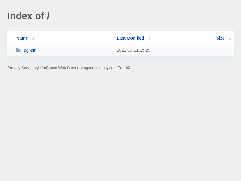Click the sort arrows beside Name

pos(33,38)
